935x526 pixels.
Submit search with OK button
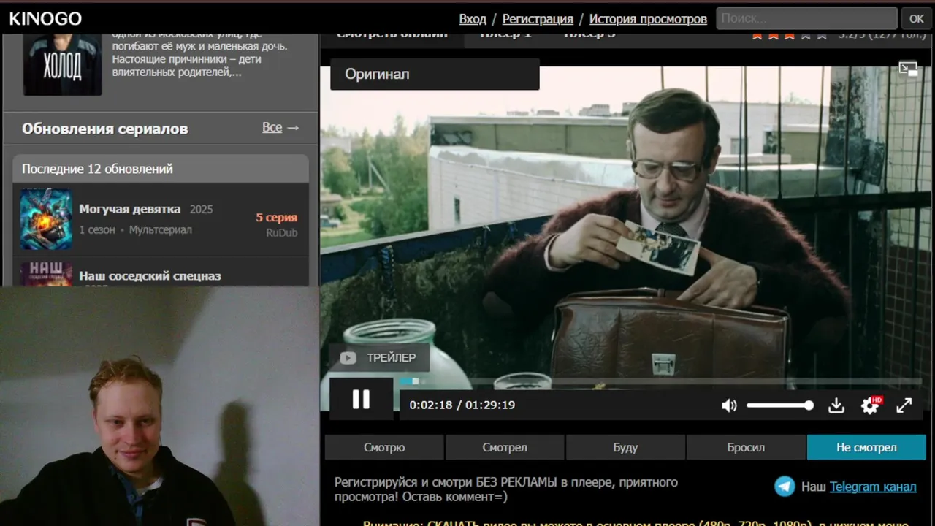pyautogui.click(x=917, y=18)
